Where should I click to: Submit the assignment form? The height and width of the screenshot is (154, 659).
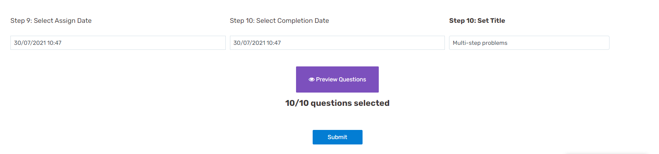pyautogui.click(x=337, y=137)
